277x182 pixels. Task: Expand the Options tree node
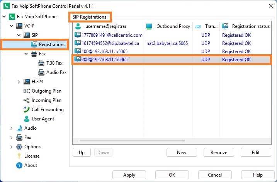point(12,147)
